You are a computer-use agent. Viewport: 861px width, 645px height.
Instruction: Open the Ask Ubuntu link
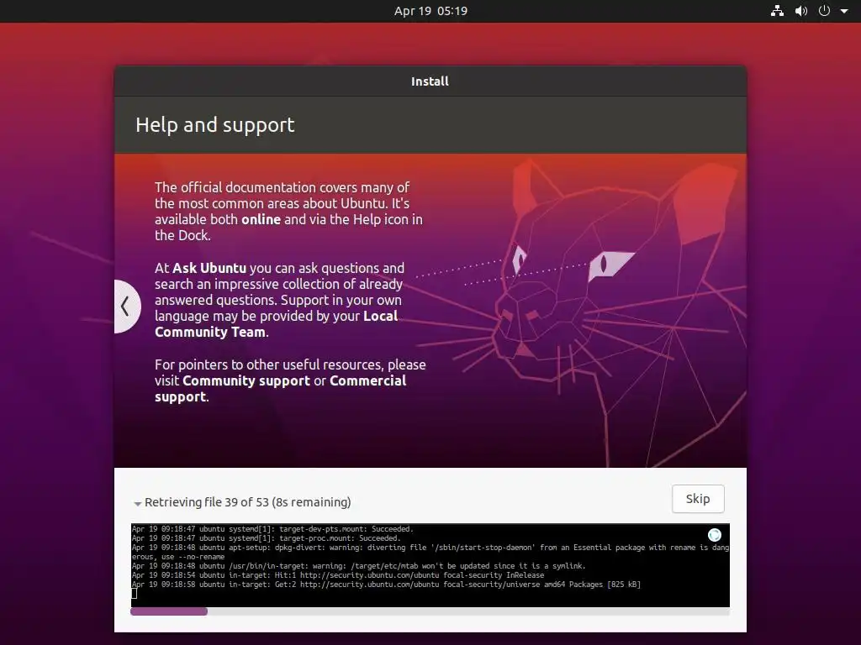[209, 268]
